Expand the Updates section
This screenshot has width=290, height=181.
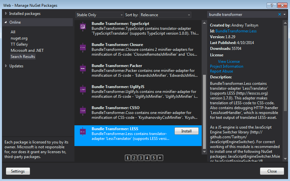point(6,66)
